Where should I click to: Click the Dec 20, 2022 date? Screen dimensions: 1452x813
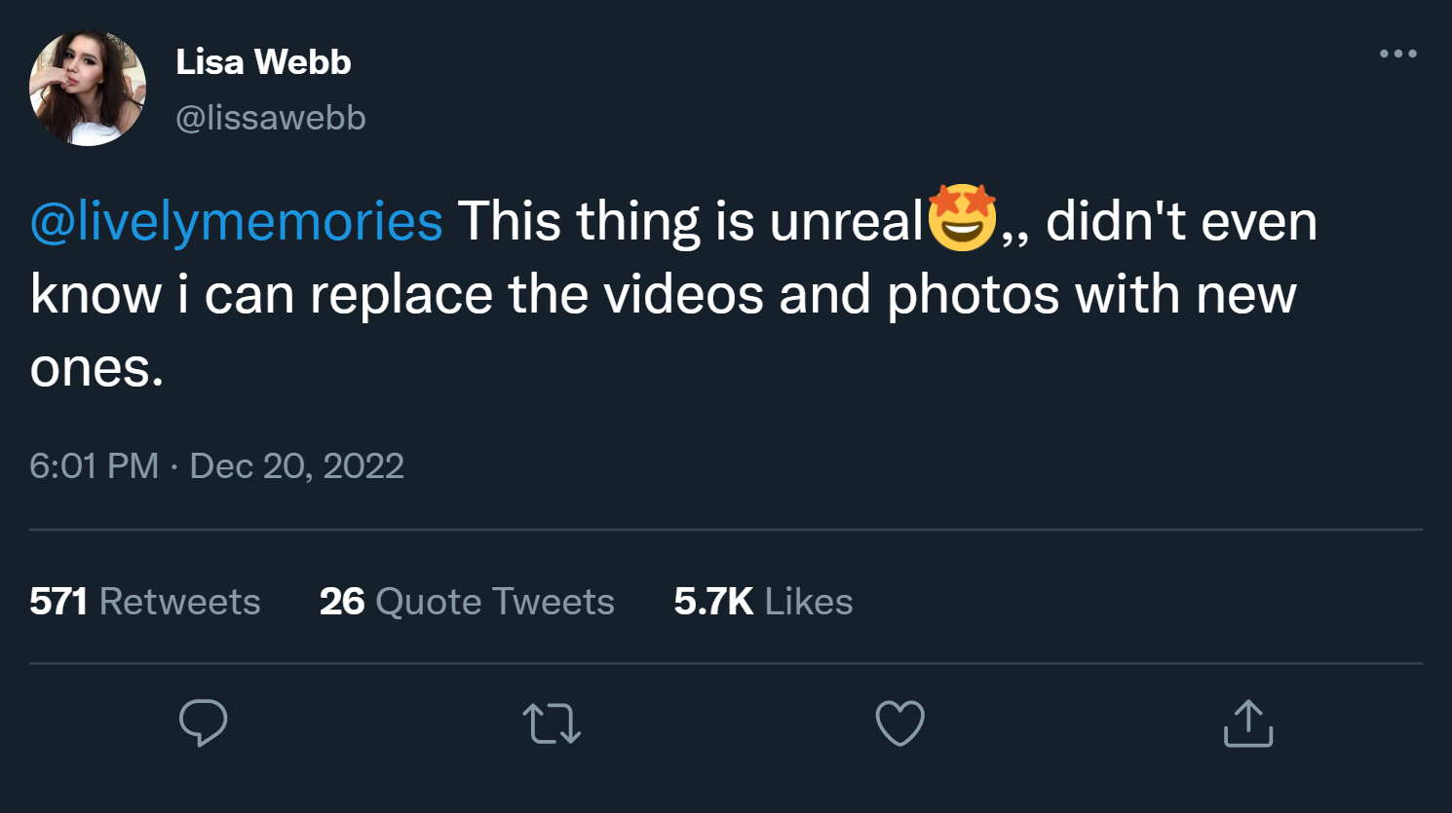point(296,466)
